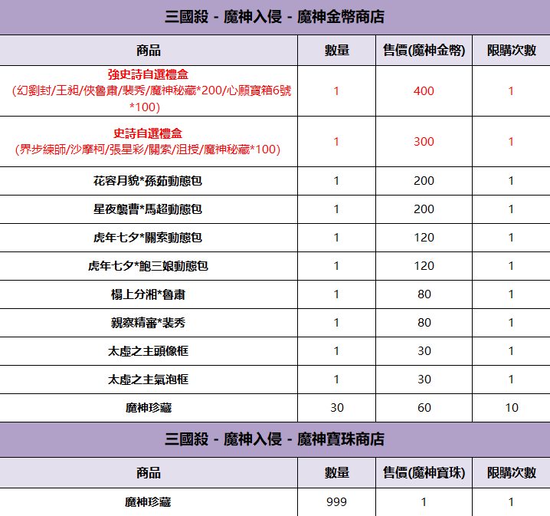Click the 親察精審*裴秀 item row
This screenshot has height=516, width=550.
pyautogui.click(x=149, y=323)
